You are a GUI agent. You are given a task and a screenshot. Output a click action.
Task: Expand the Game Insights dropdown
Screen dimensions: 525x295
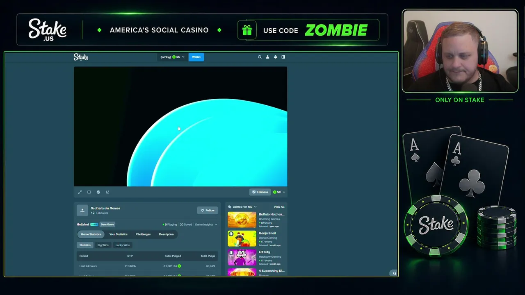206,225
